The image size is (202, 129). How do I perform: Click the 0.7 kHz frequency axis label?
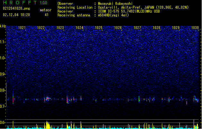point(3,106)
